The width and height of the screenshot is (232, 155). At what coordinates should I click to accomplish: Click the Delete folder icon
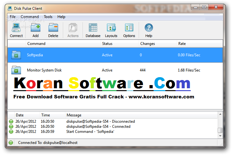pyautogui.click(x=53, y=28)
